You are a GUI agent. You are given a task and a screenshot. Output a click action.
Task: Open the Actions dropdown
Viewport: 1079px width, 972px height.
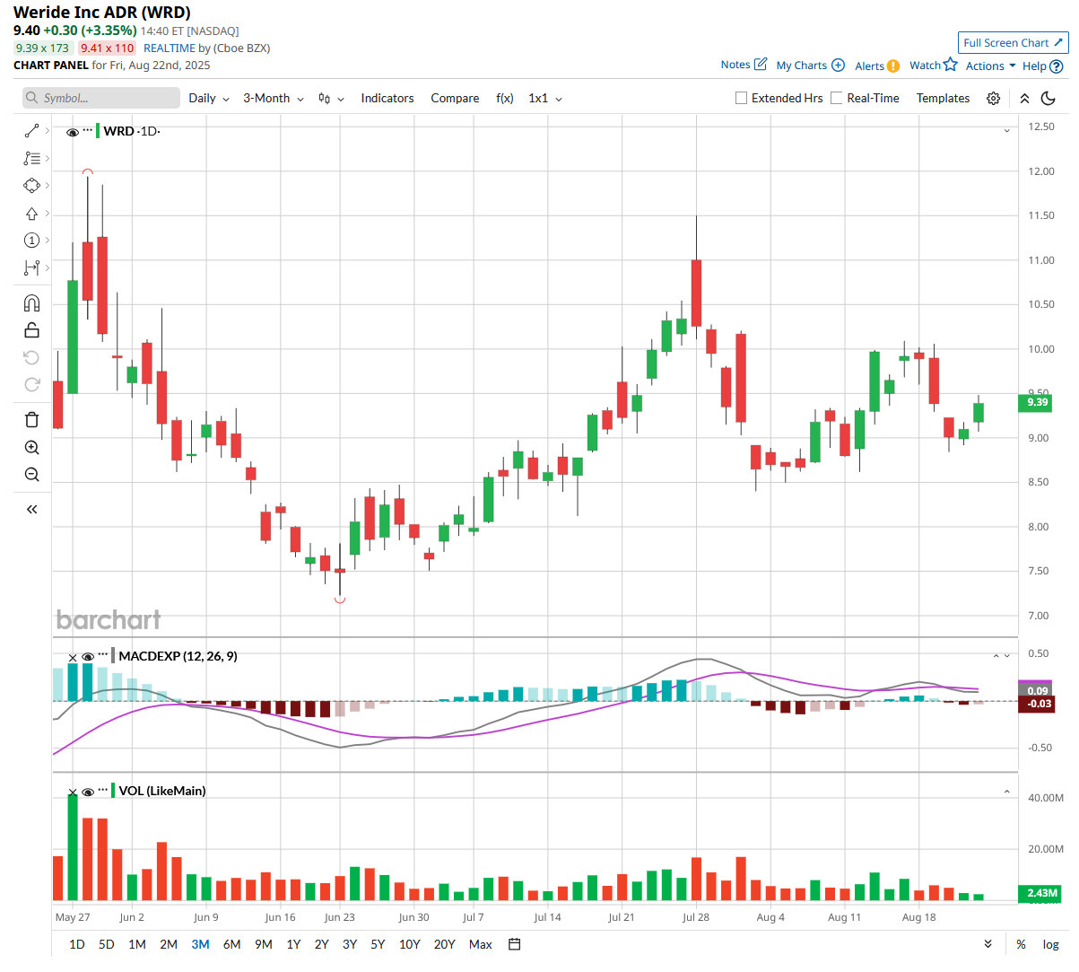[x=991, y=66]
